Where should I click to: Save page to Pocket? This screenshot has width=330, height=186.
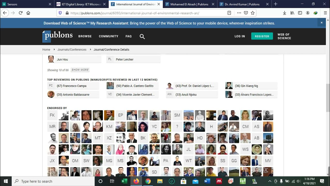coord(246,13)
